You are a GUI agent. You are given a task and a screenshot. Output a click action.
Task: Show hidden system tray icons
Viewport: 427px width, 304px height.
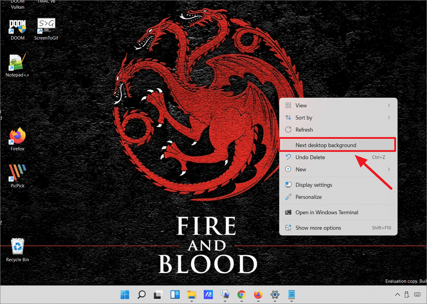point(397,295)
